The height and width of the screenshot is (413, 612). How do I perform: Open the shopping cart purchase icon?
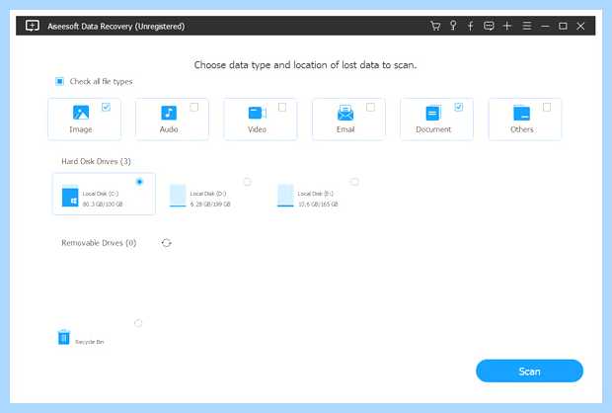coord(435,26)
